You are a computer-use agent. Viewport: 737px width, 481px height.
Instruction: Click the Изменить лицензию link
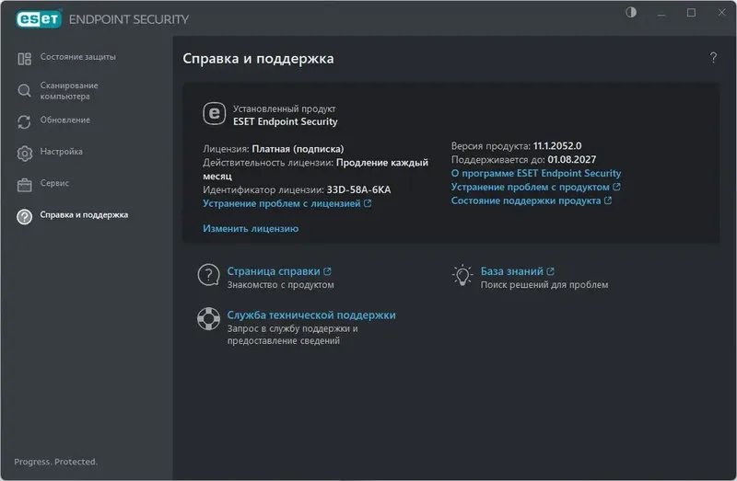tap(251, 228)
